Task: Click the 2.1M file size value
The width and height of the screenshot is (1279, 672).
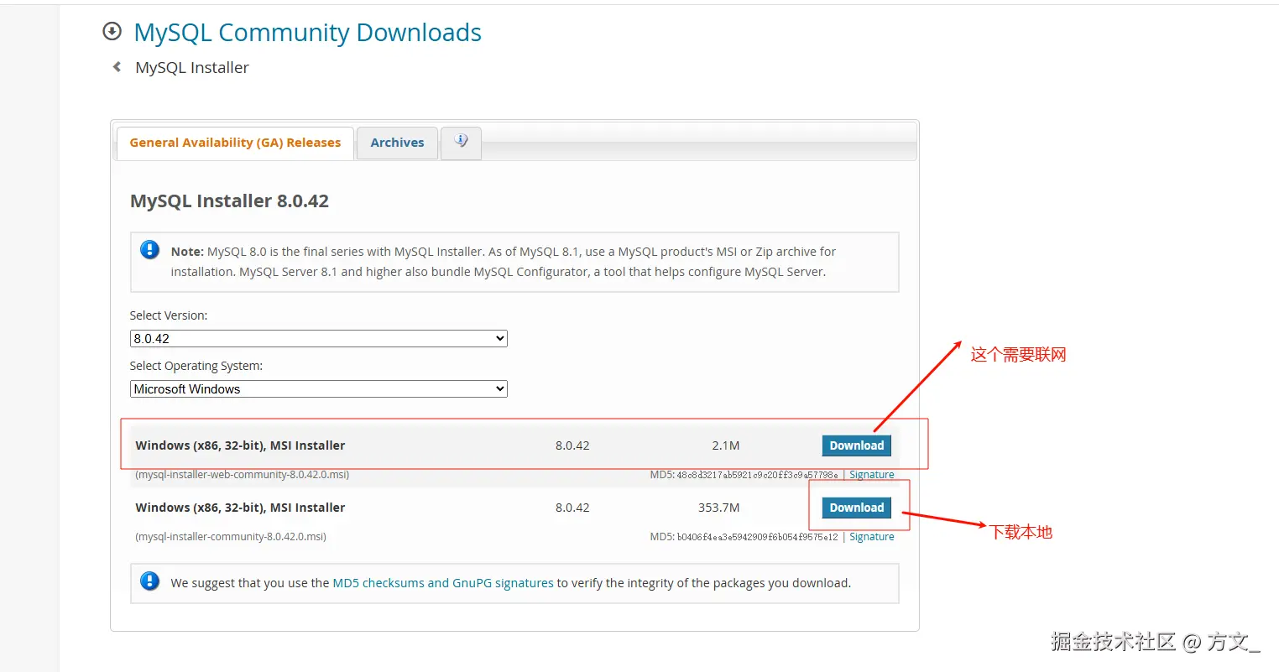Action: (726, 445)
